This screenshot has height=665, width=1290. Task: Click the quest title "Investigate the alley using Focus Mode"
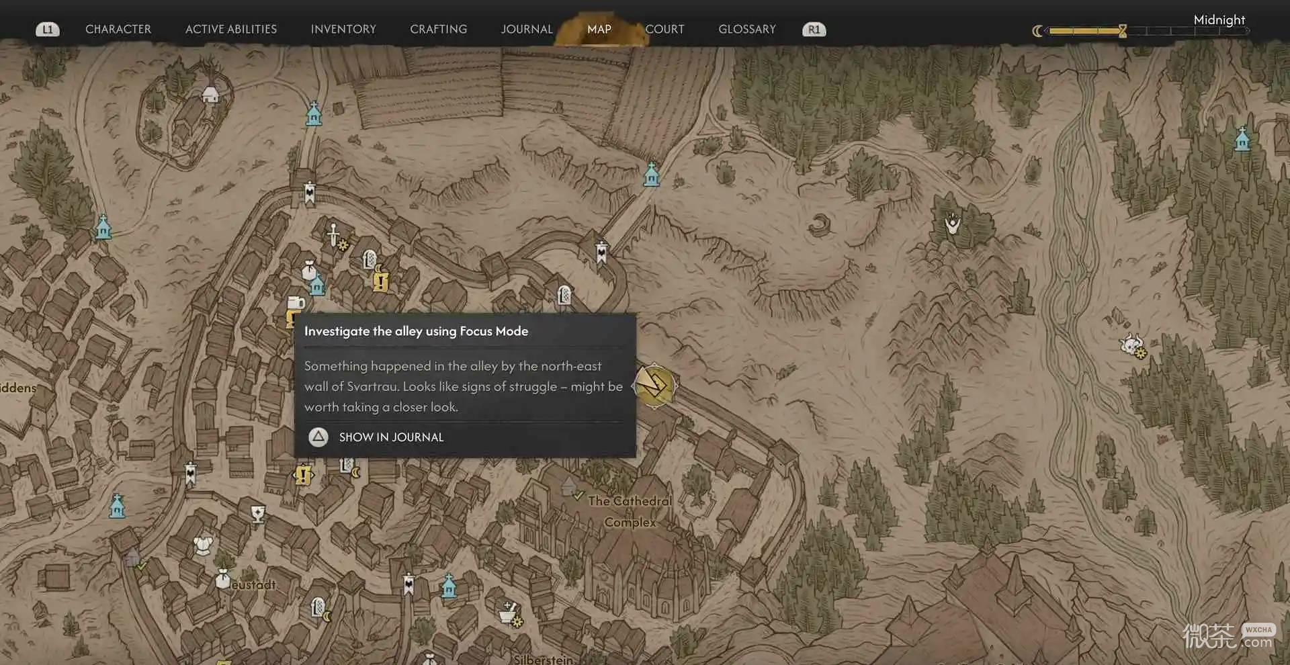[x=416, y=331]
